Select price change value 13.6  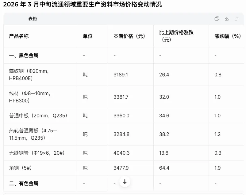(163, 153)
